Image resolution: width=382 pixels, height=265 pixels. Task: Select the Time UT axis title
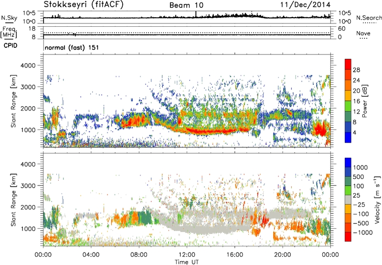pyautogui.click(x=187, y=262)
